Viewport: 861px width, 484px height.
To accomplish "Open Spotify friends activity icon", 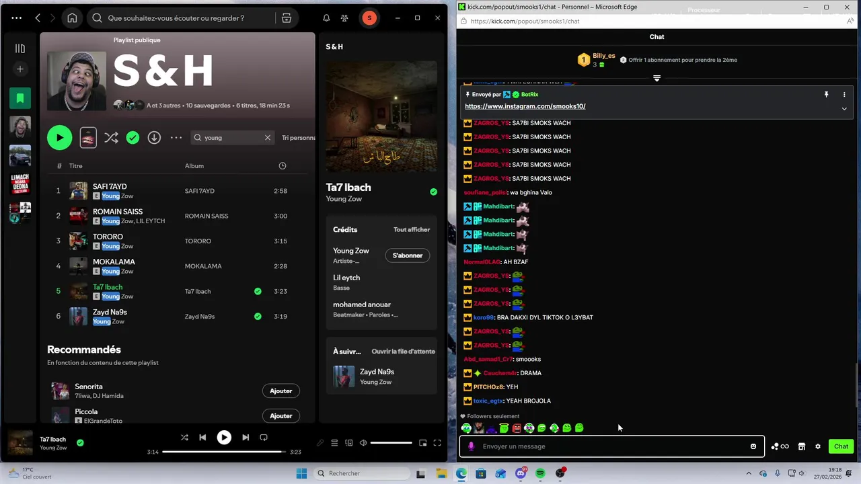I will [x=344, y=18].
